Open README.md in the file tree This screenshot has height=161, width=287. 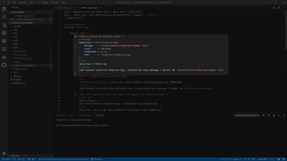[19, 83]
